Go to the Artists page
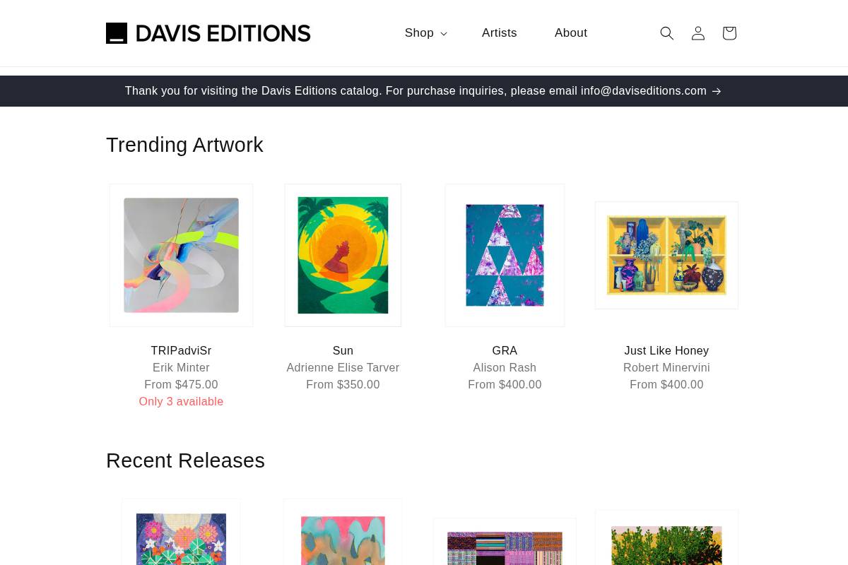 click(499, 32)
